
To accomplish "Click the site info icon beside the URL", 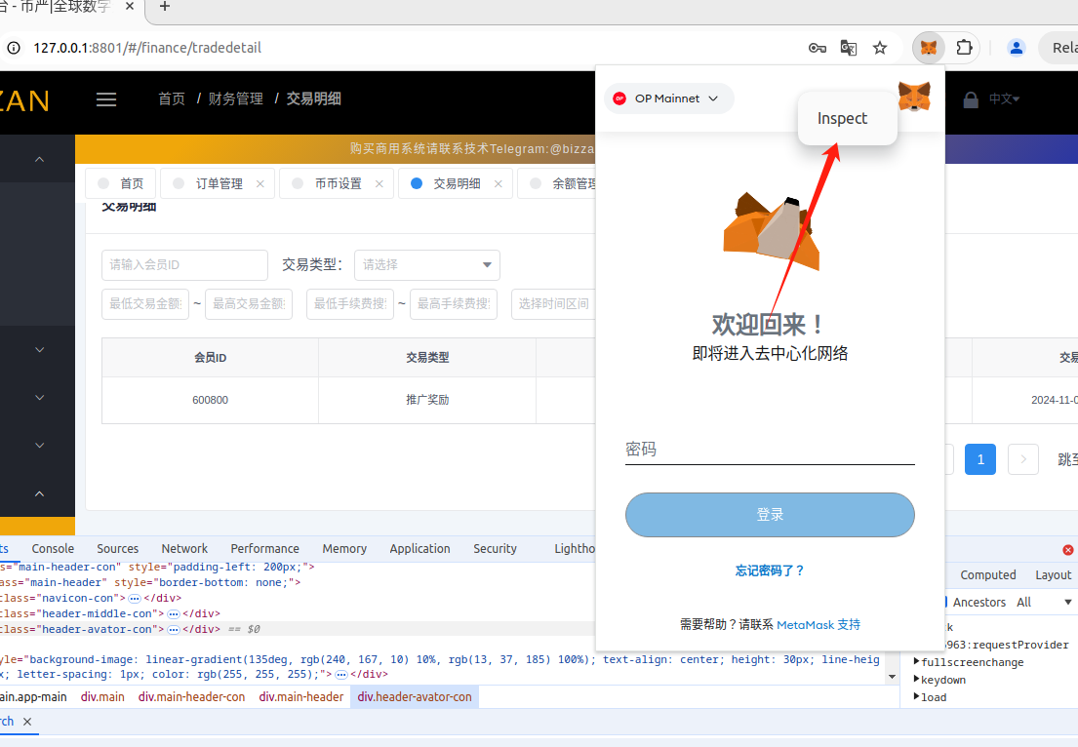I will point(13,48).
